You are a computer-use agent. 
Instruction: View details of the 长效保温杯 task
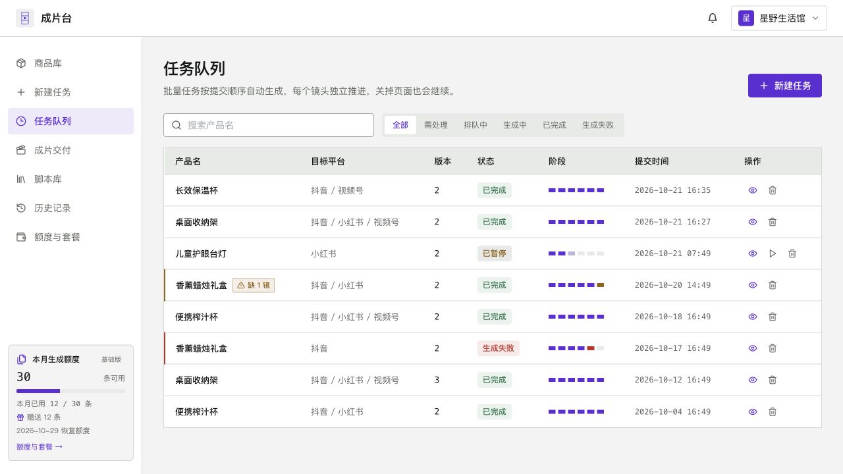click(x=753, y=190)
